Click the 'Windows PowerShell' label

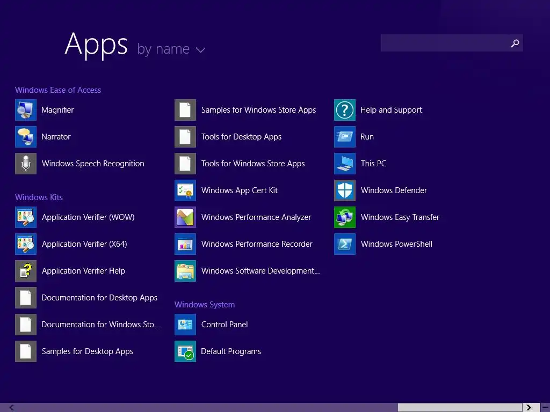(396, 244)
